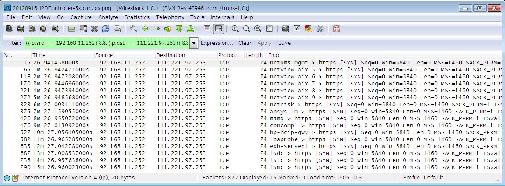
Task: Save the current display filter
Action: tap(284, 43)
